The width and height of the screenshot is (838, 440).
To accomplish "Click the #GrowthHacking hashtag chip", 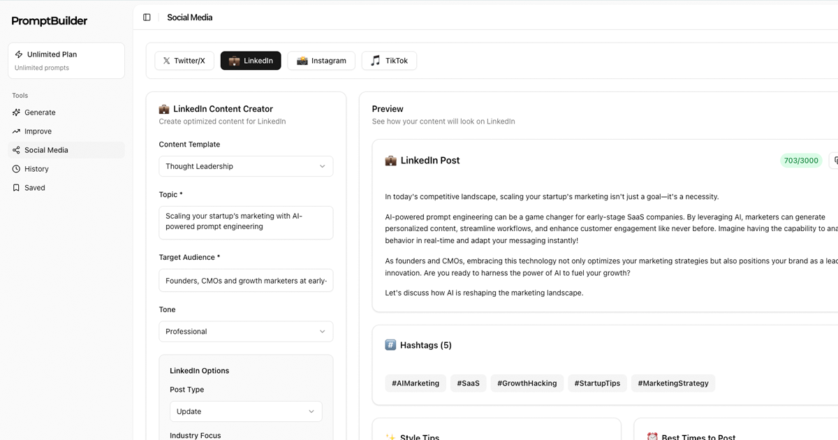I will 527,383.
